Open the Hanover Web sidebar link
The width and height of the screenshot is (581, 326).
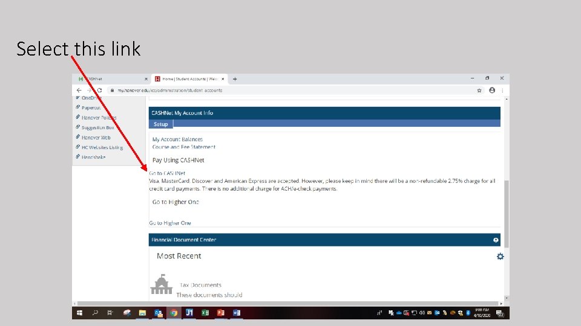point(96,138)
